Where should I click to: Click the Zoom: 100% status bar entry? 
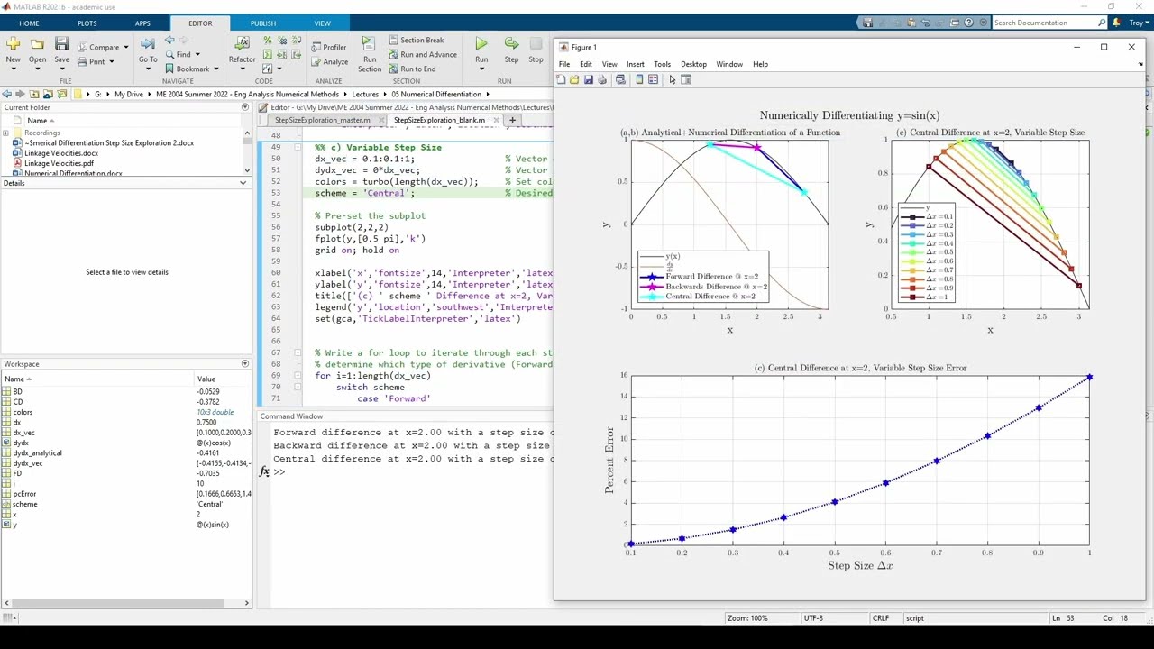[746, 618]
